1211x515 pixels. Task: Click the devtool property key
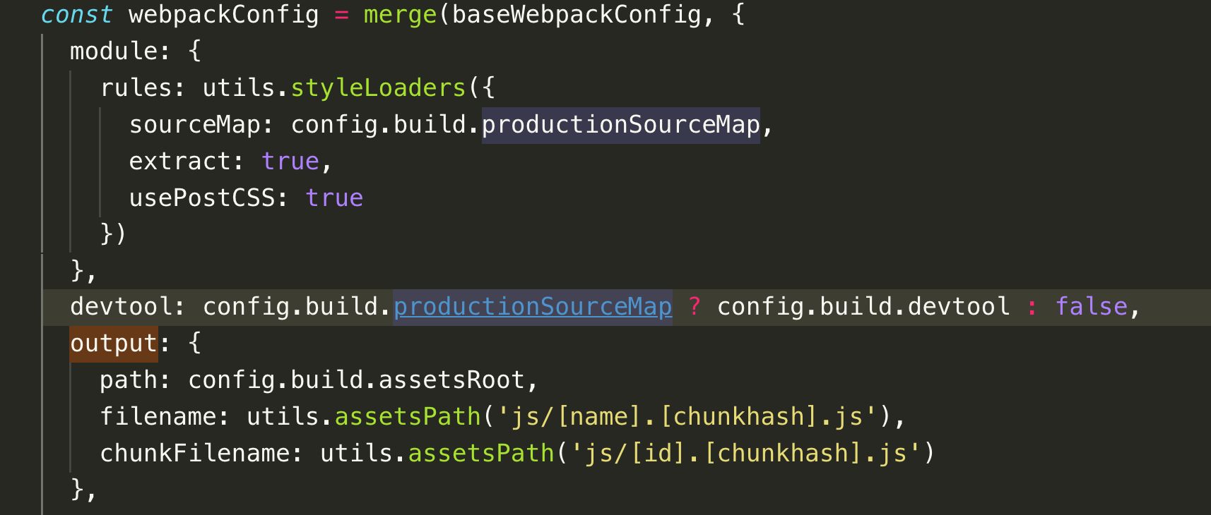click(x=121, y=307)
